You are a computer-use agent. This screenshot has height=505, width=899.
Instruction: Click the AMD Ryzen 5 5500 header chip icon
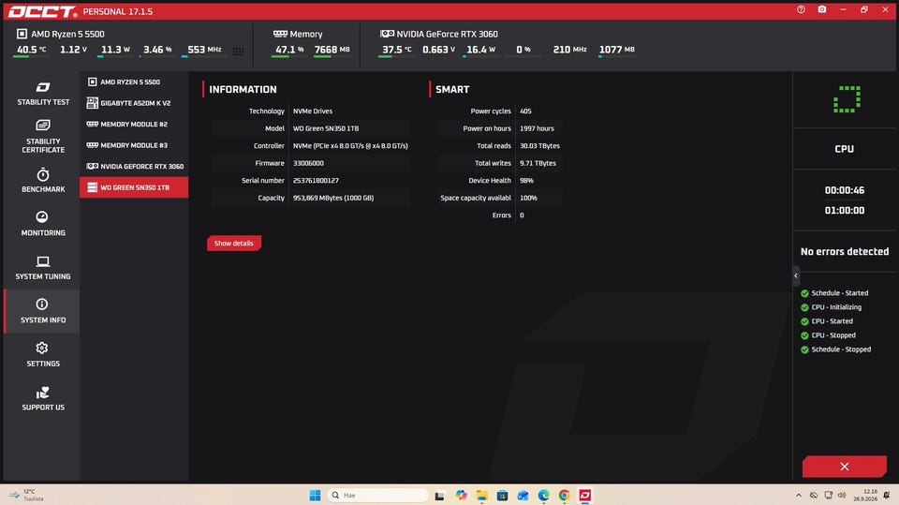pos(22,34)
